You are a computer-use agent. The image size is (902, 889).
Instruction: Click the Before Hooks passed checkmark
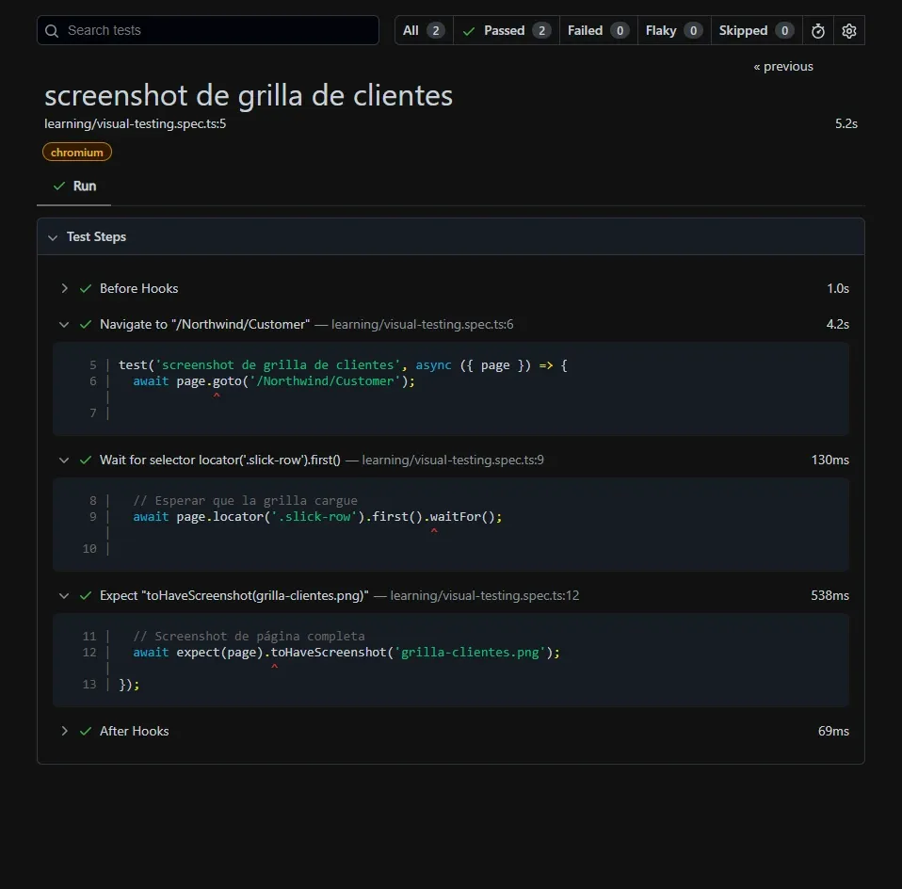[x=86, y=289]
